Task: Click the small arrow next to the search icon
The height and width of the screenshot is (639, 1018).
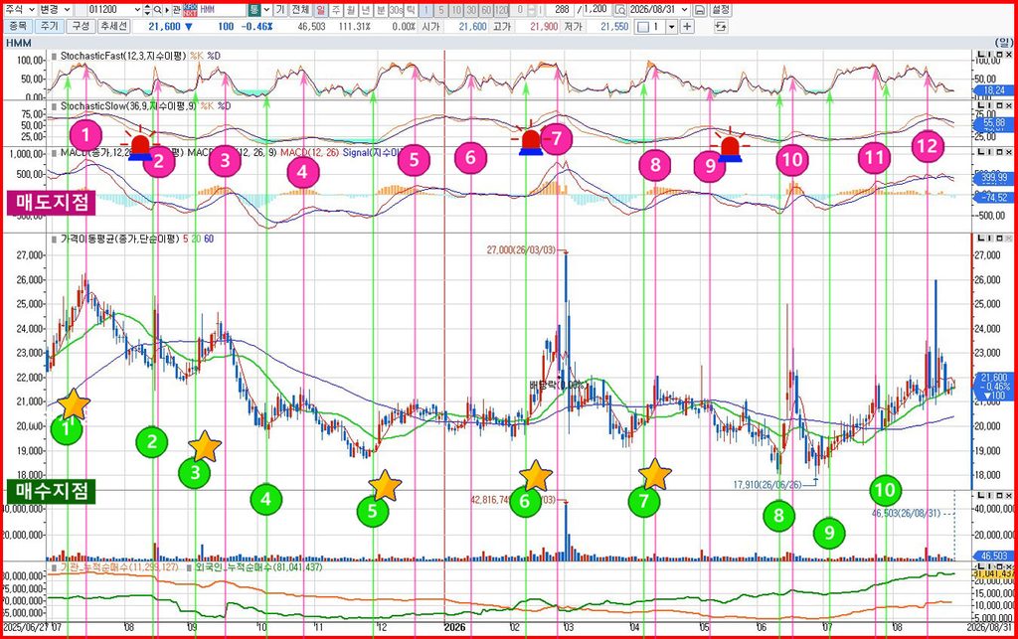Action: click(x=166, y=10)
